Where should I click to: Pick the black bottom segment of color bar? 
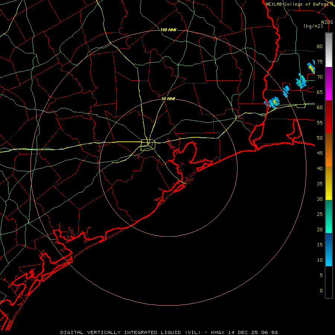(329, 282)
